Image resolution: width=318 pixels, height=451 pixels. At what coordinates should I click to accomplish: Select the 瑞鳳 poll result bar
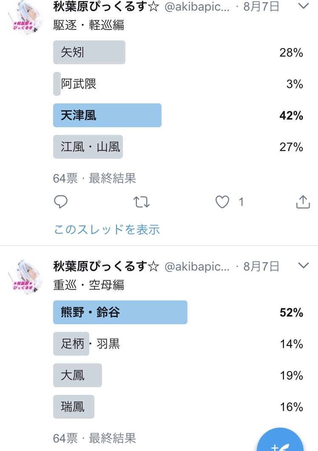tap(74, 407)
